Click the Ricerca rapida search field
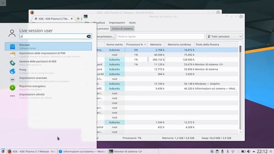This screenshot has height=154, width=274. (x=161, y=36)
